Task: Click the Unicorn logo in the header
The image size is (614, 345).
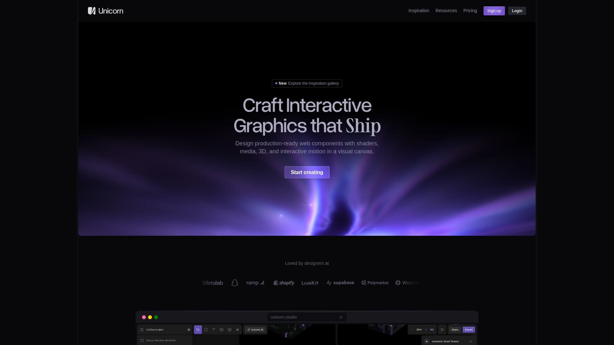Action: click(x=106, y=11)
